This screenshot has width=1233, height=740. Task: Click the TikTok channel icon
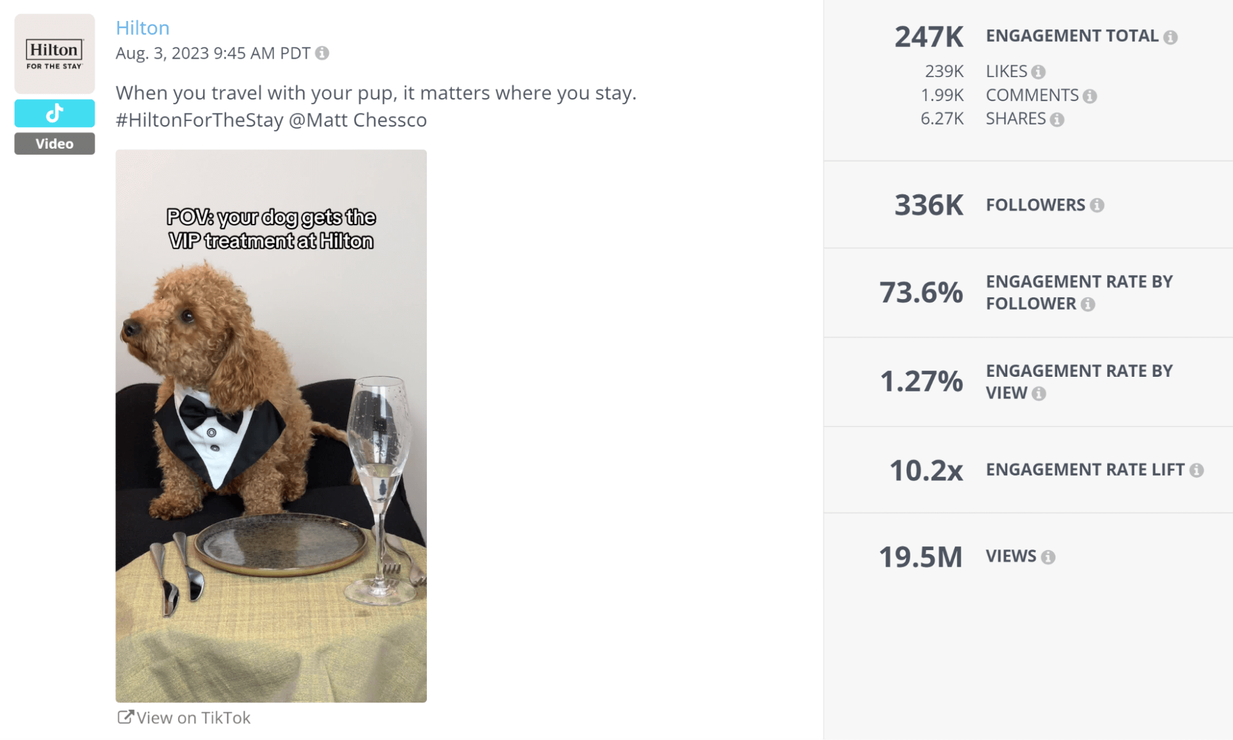coord(54,113)
